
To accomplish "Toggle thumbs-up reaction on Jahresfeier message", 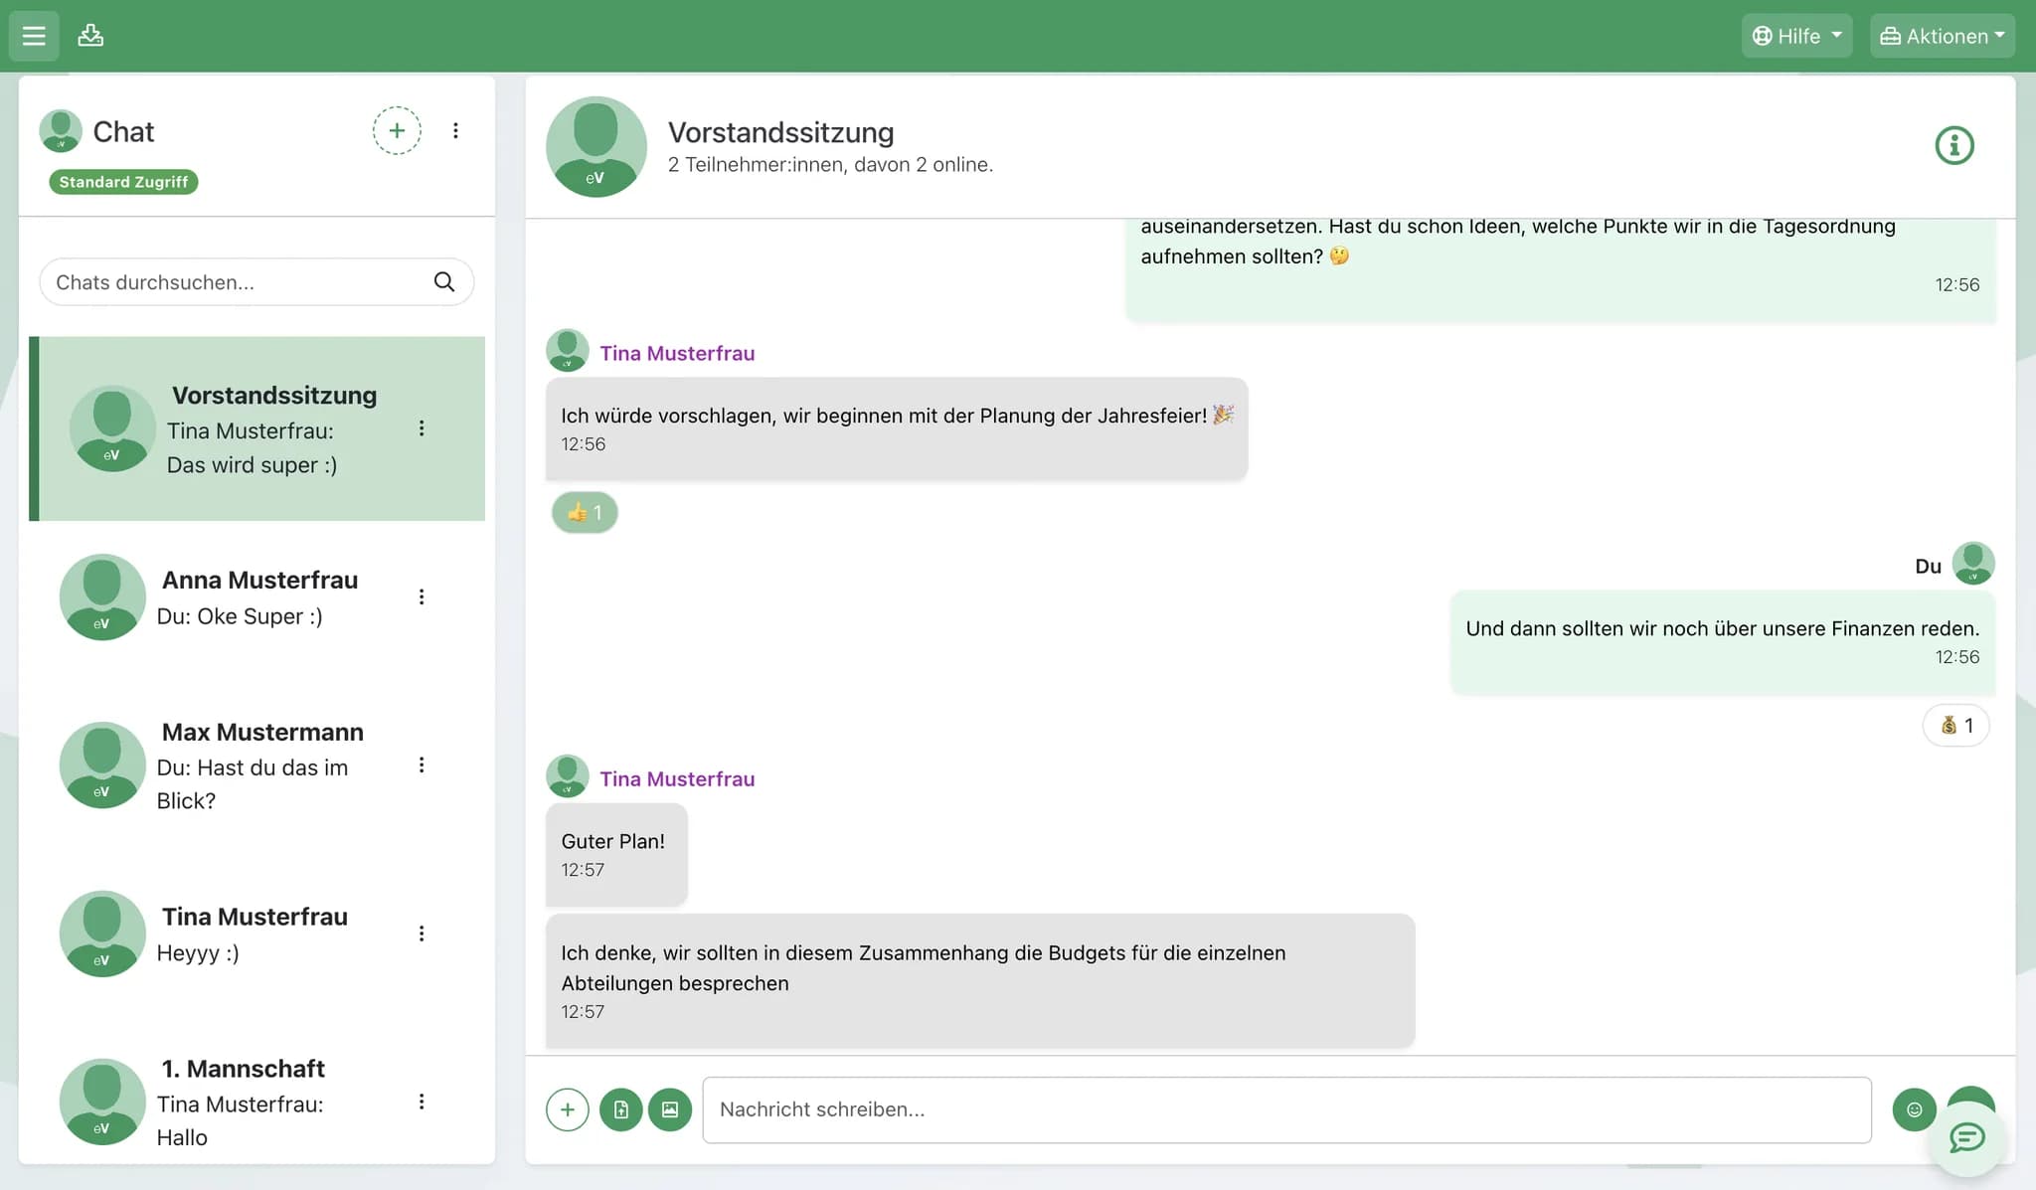I will [x=585, y=513].
